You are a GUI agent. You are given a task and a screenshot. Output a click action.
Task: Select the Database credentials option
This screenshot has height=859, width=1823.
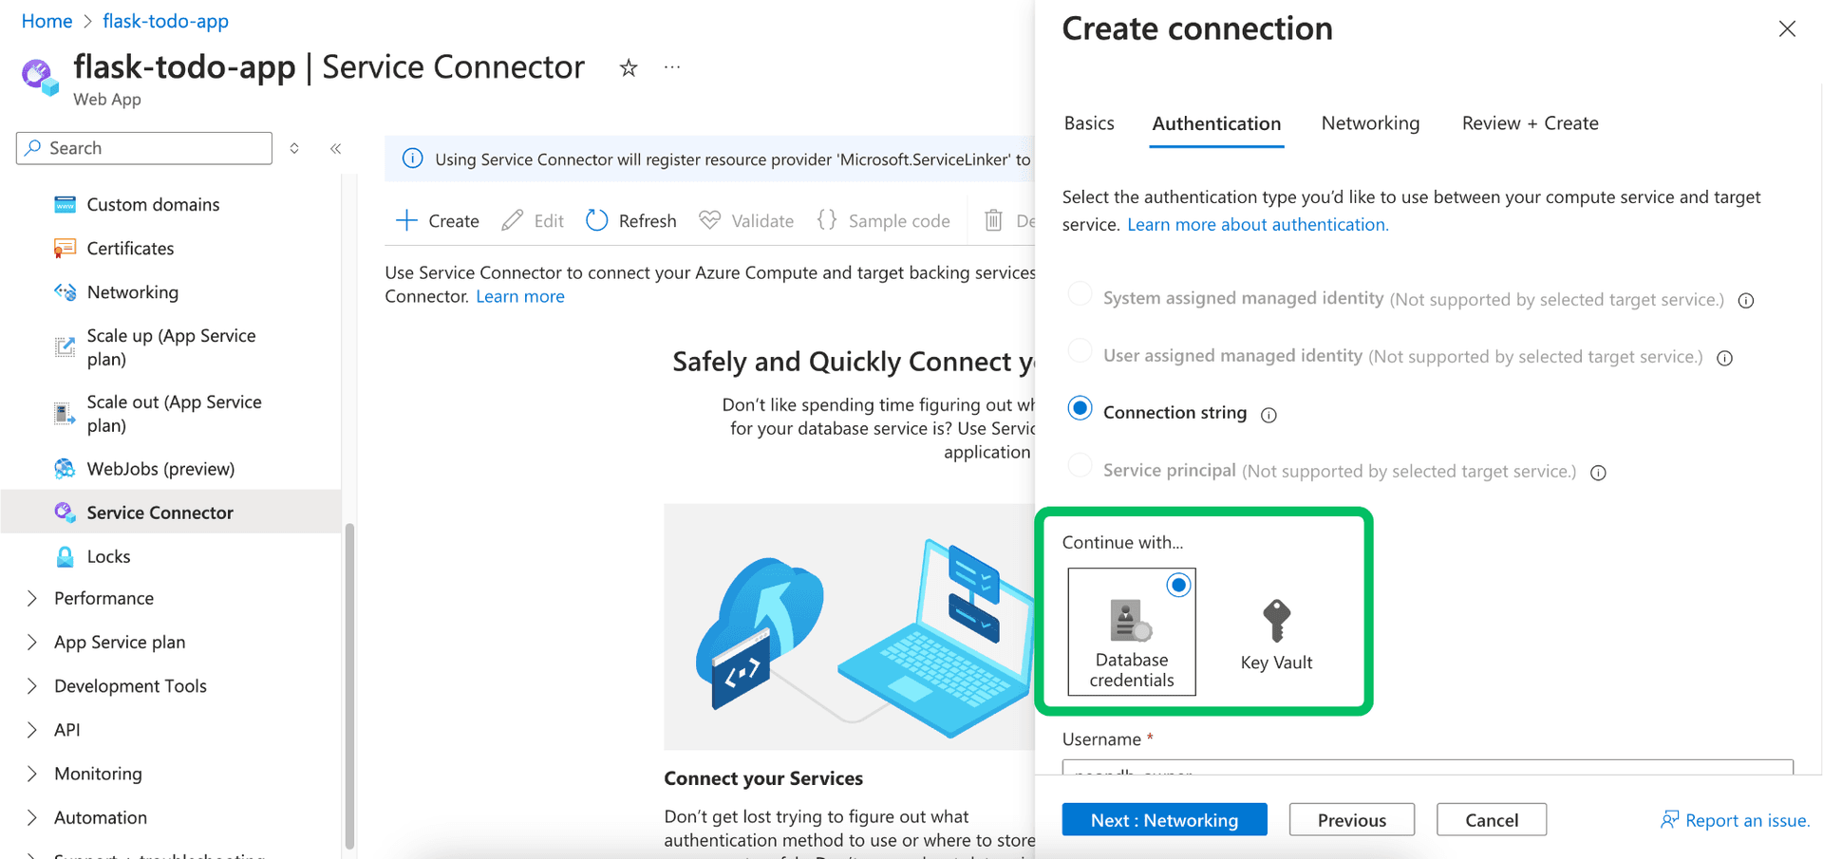point(1131,631)
